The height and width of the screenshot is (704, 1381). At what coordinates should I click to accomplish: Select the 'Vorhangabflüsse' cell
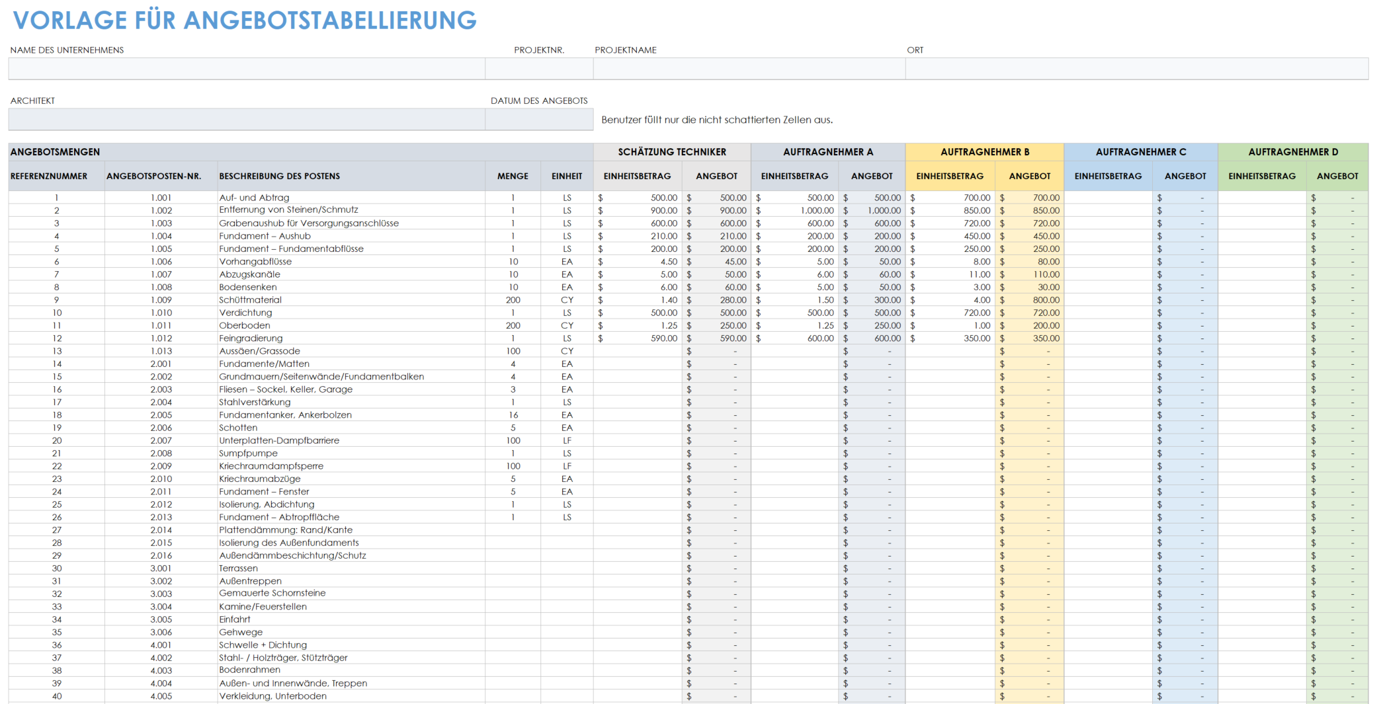[351, 262]
